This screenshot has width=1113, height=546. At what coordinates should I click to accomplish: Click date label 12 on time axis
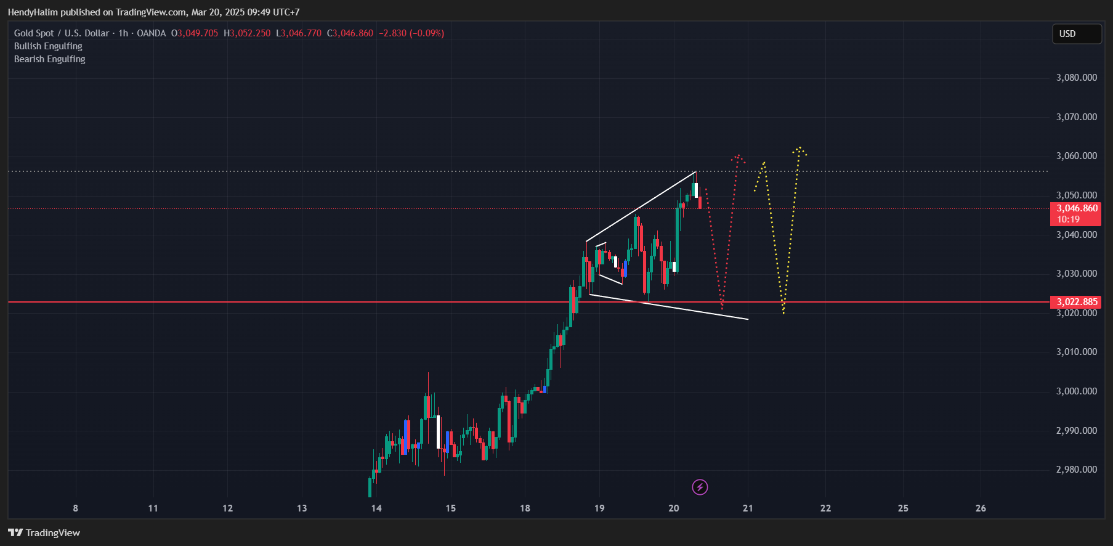coord(228,508)
